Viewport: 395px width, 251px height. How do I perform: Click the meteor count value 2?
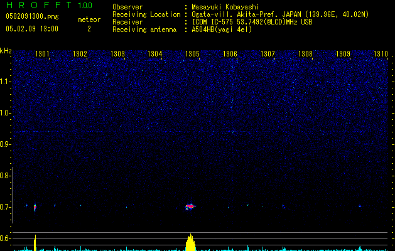click(89, 29)
